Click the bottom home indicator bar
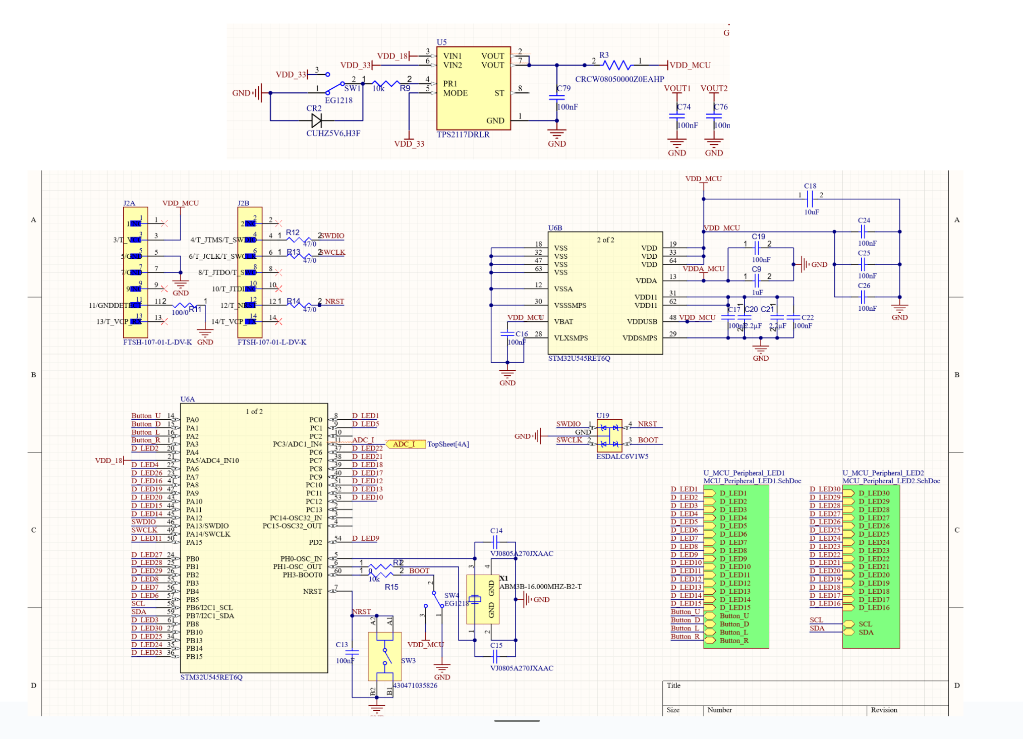The height and width of the screenshot is (739, 1023). [517, 721]
